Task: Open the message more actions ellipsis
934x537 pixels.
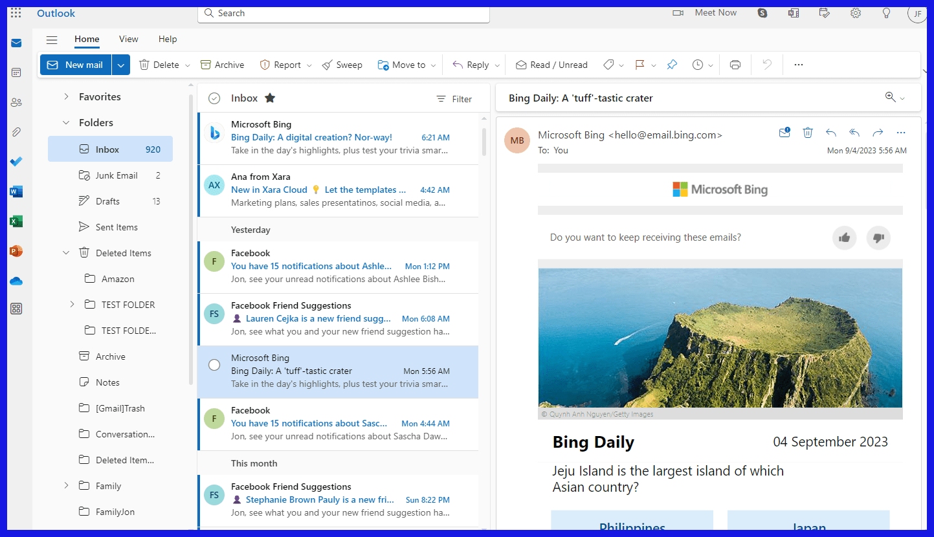Action: (x=901, y=133)
